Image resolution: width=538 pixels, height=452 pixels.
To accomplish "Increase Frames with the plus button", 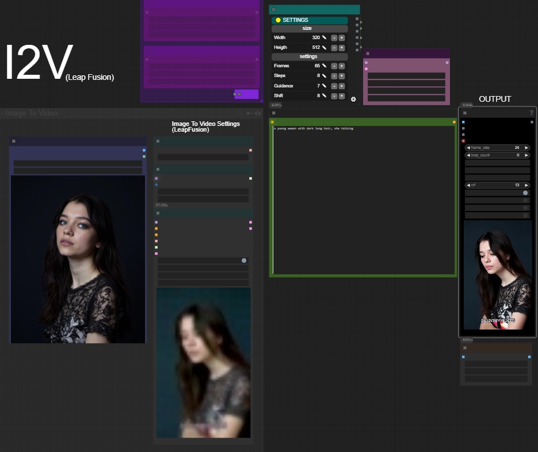I will click(342, 66).
